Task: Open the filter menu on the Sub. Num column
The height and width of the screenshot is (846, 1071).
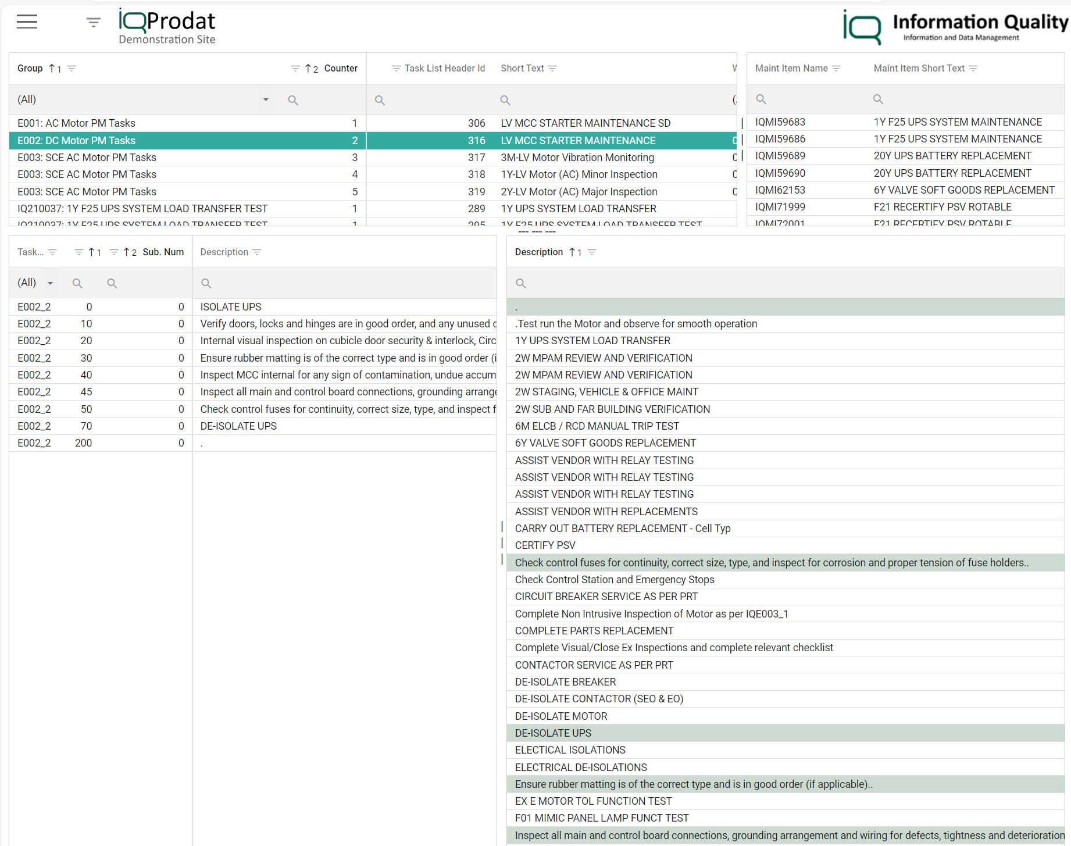Action: click(115, 252)
